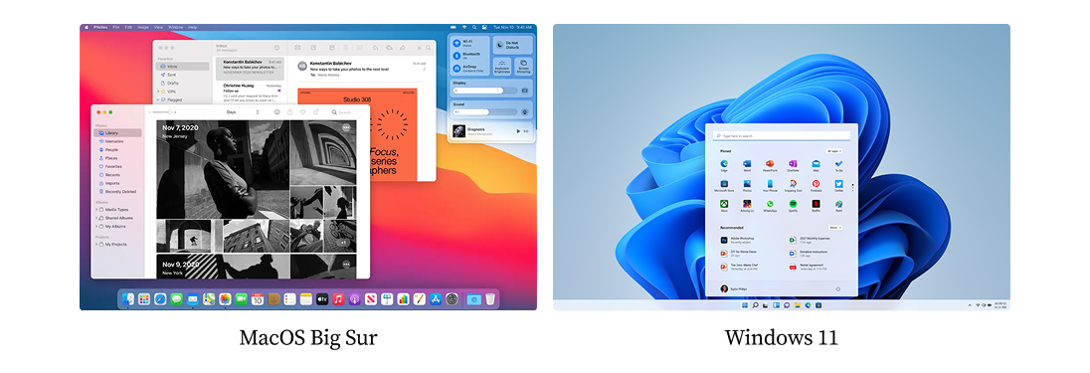Viewport: 1090px width, 373px height.
Task: Open the Days view dropdown in Photos
Action: 243,111
